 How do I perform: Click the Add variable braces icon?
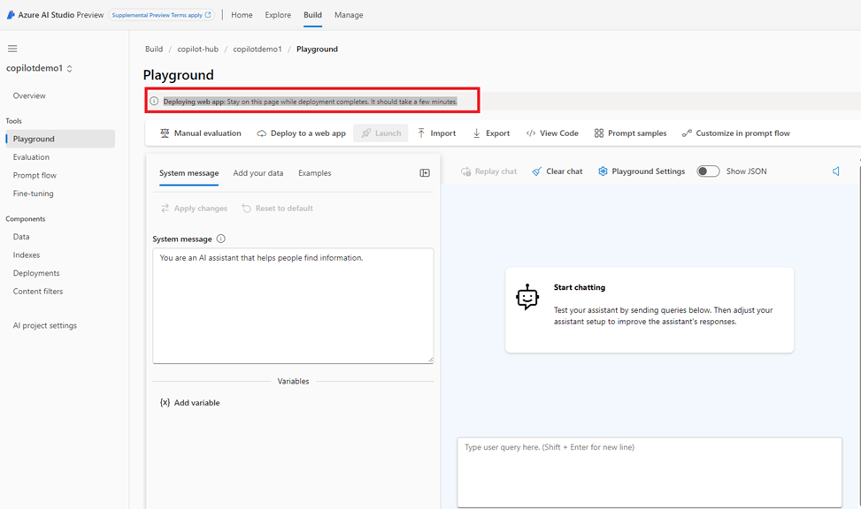click(165, 403)
